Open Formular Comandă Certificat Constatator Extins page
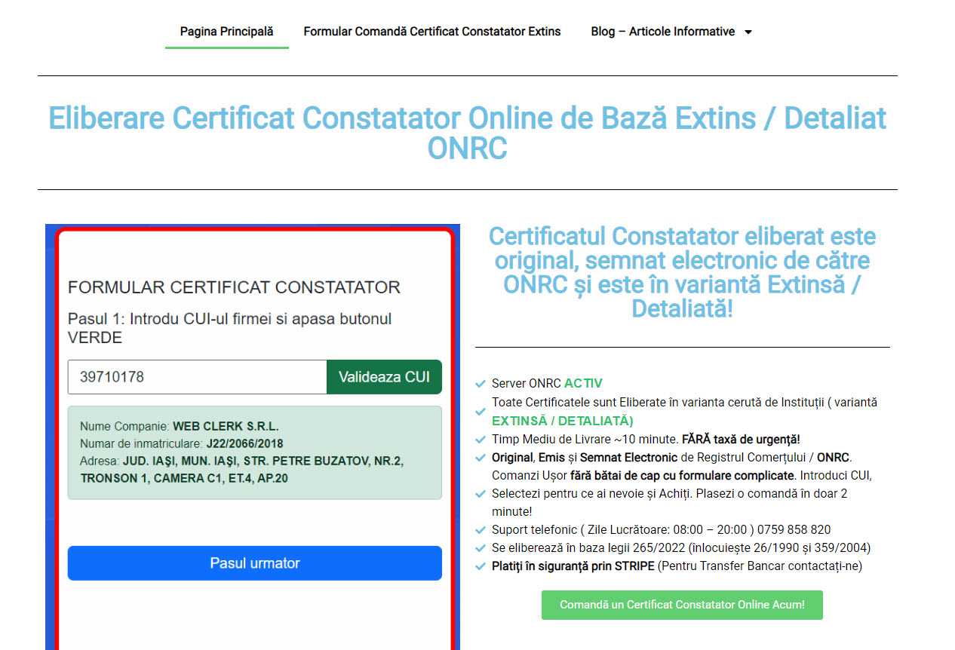The image size is (955, 650). point(431,32)
